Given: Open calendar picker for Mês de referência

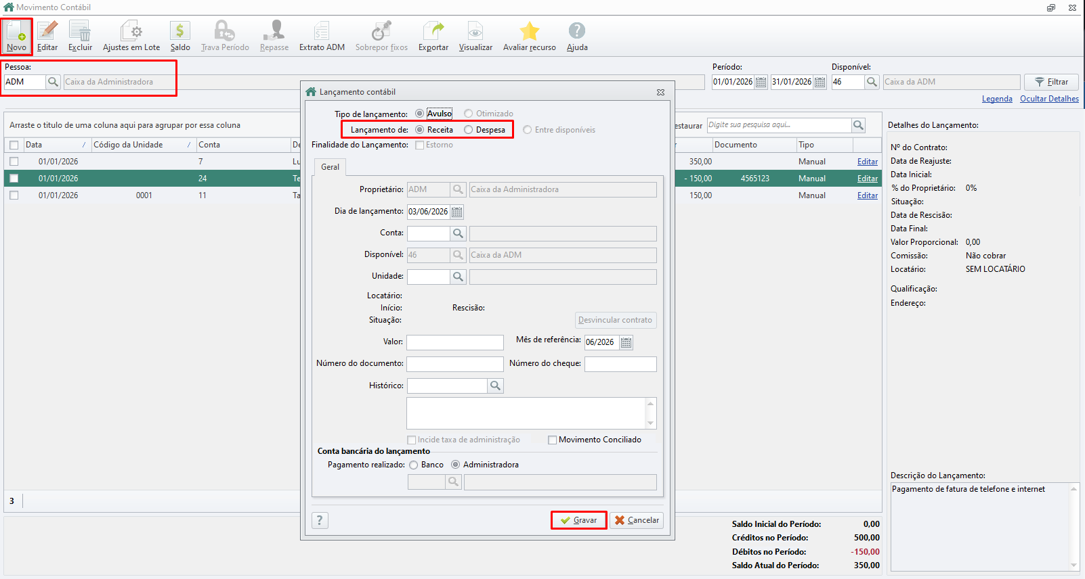Looking at the screenshot, I should pos(626,342).
